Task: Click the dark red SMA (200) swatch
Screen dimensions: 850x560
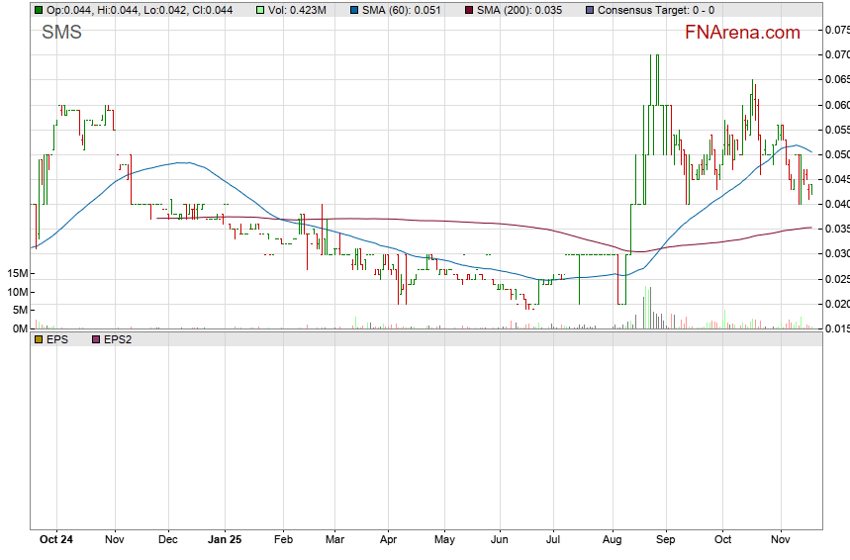Action: [x=471, y=10]
